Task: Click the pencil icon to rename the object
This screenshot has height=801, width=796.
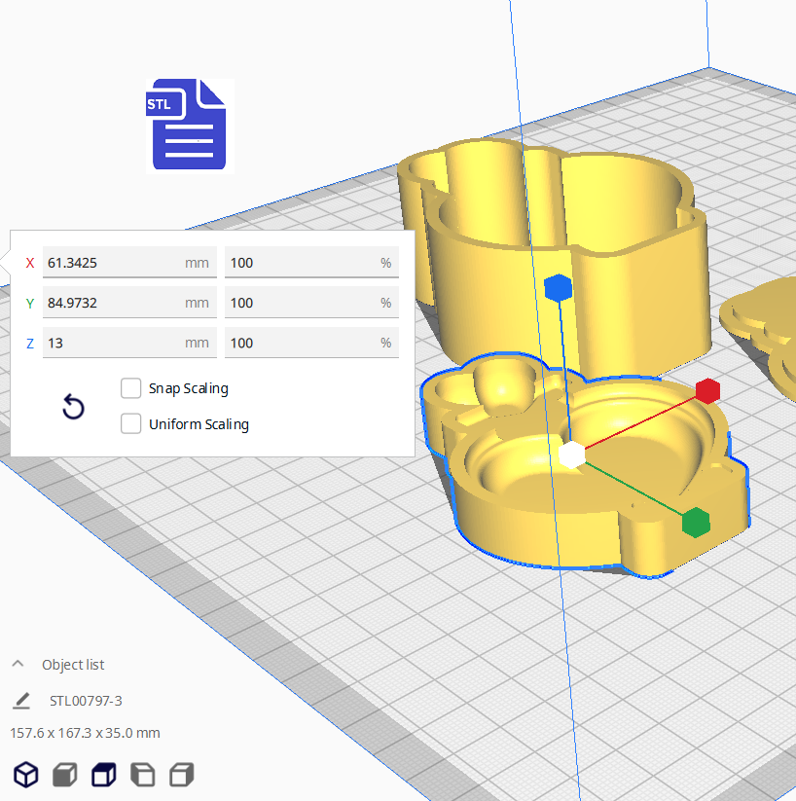Action: [21, 701]
